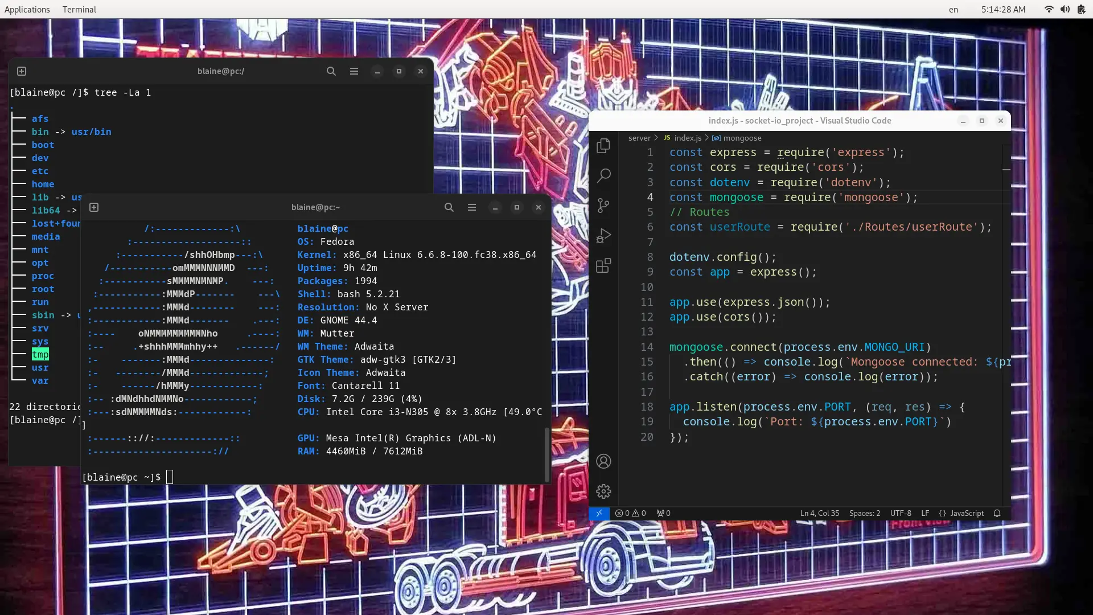Click the remote window indicator in status bar
Screen dimensions: 1093x615
[x=599, y=513]
